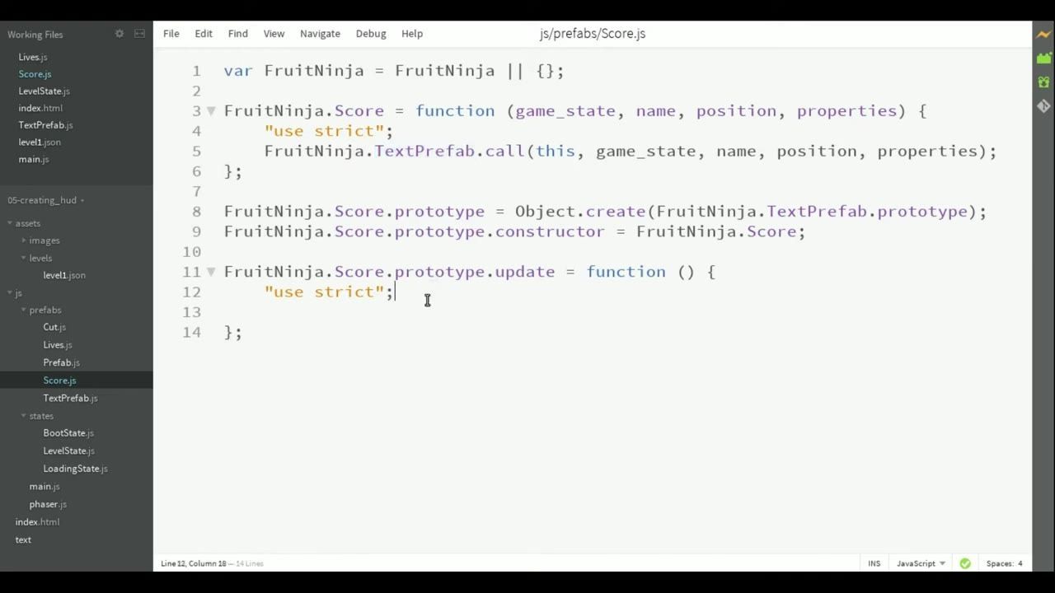The width and height of the screenshot is (1055, 593).
Task: Open index.html in the project tree
Action: 37,521
